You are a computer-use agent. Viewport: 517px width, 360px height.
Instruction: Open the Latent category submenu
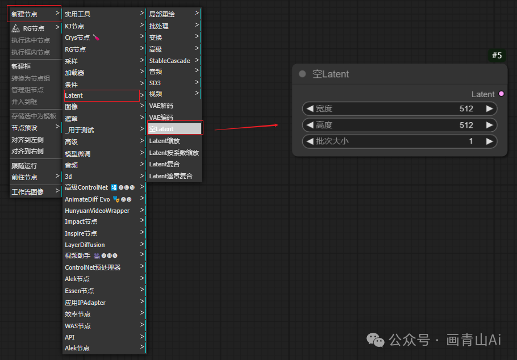104,95
